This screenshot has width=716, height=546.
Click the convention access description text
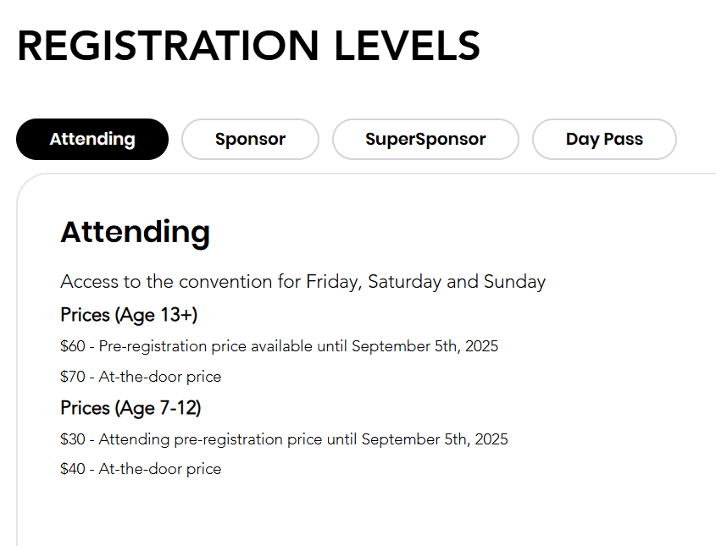tap(302, 282)
